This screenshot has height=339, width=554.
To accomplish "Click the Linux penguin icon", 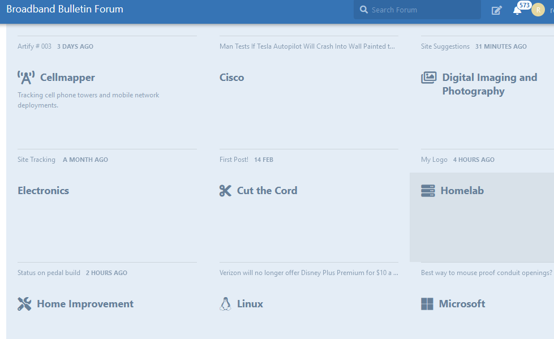I will coord(225,304).
